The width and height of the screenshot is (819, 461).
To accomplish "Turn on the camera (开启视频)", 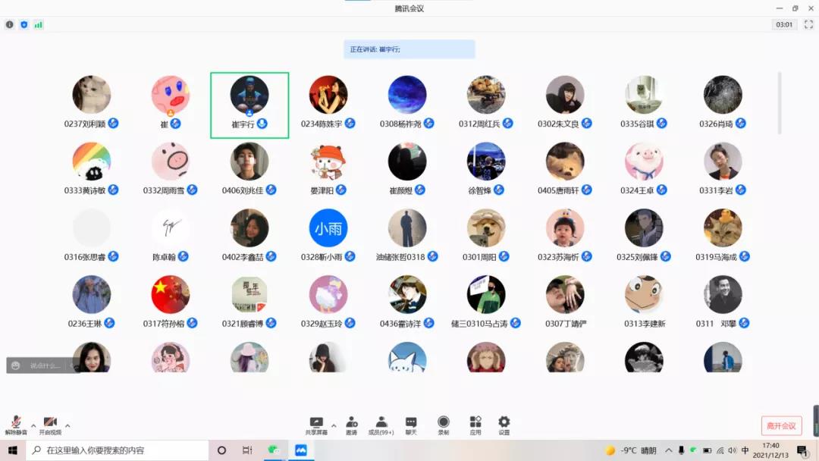I will click(50, 425).
